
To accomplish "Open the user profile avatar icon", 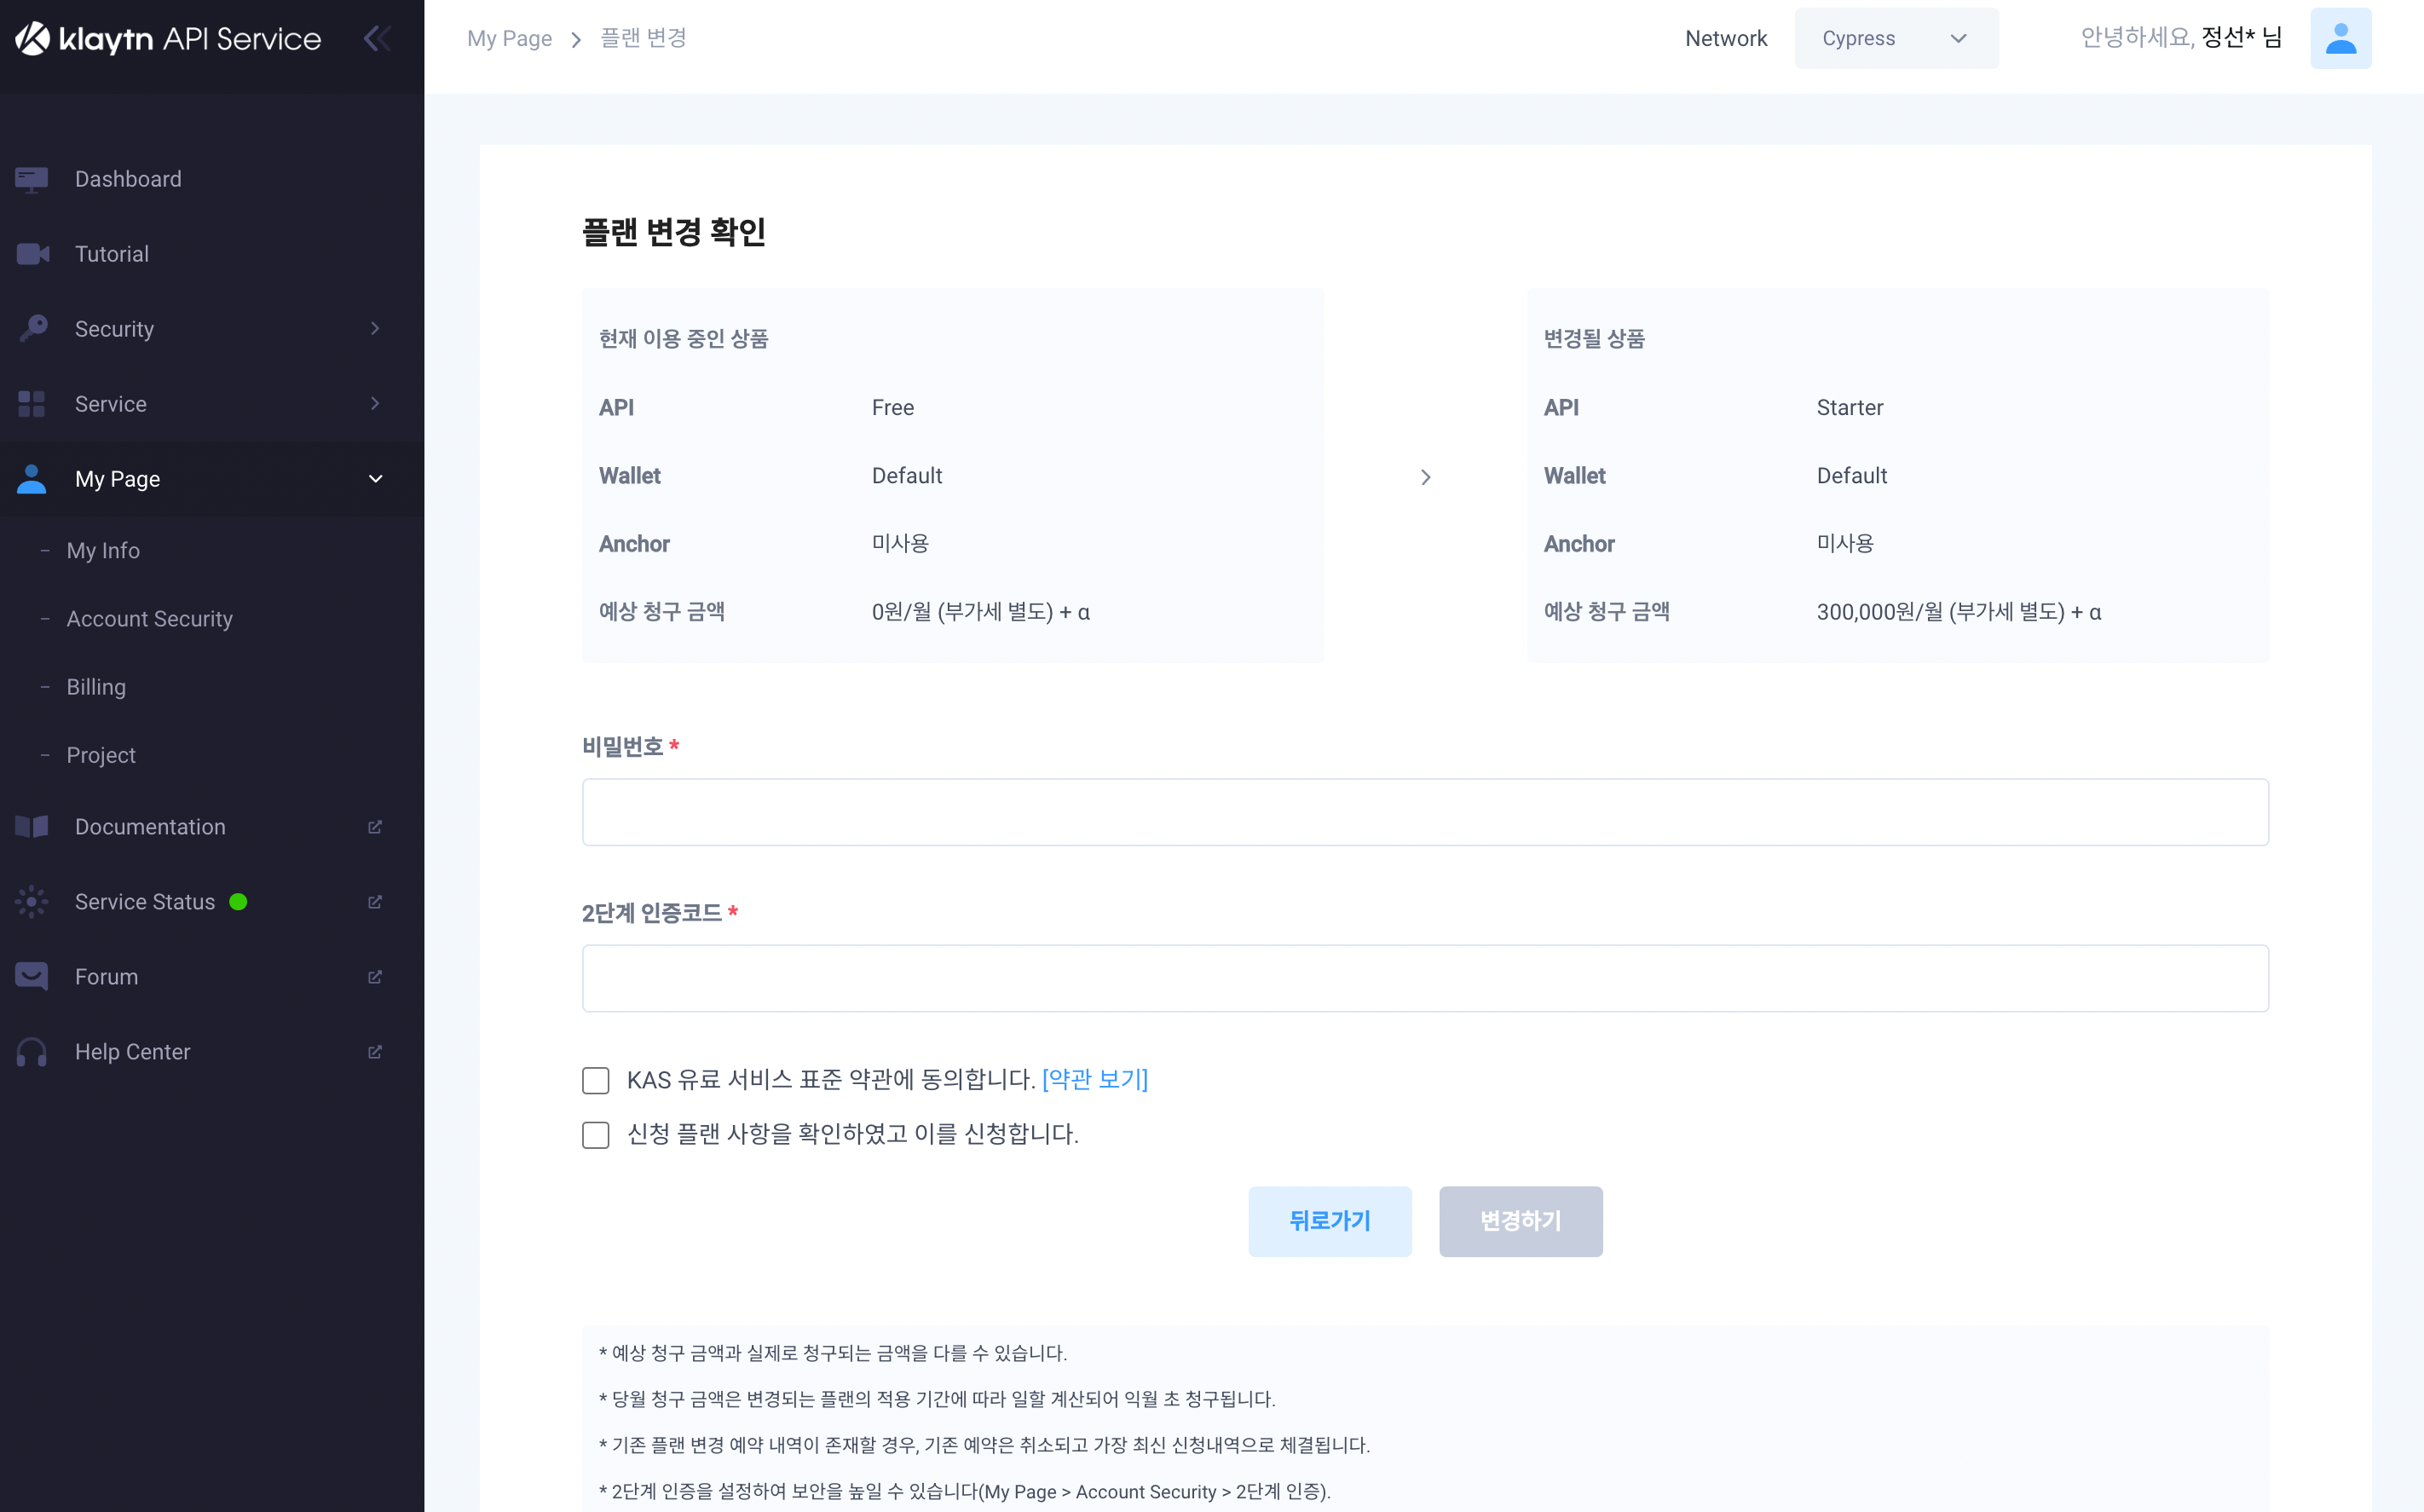I will coord(2340,39).
